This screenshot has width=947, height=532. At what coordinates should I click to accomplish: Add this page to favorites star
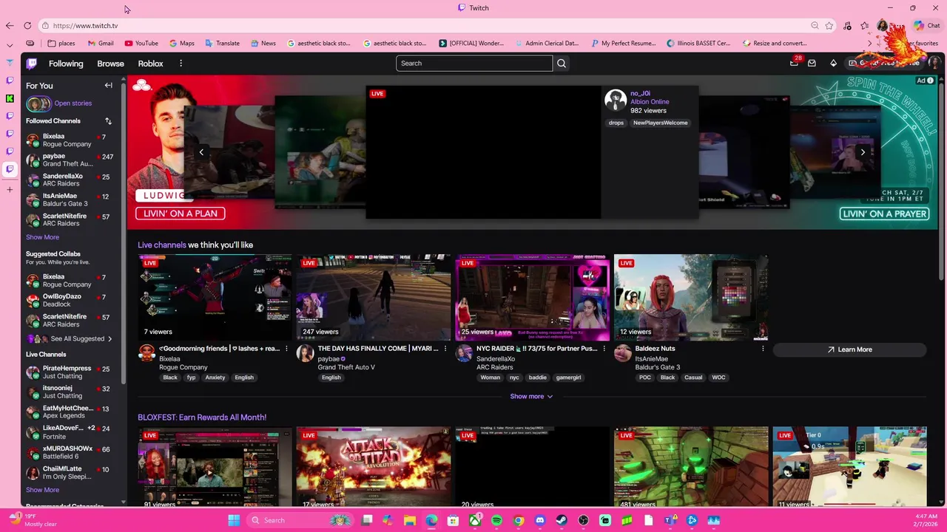(x=829, y=26)
